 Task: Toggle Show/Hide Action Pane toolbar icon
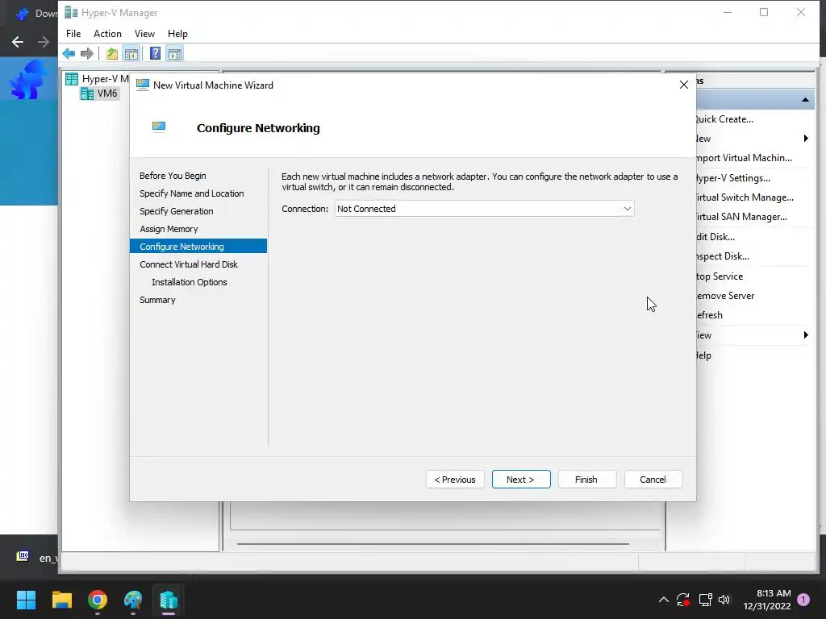coord(175,53)
